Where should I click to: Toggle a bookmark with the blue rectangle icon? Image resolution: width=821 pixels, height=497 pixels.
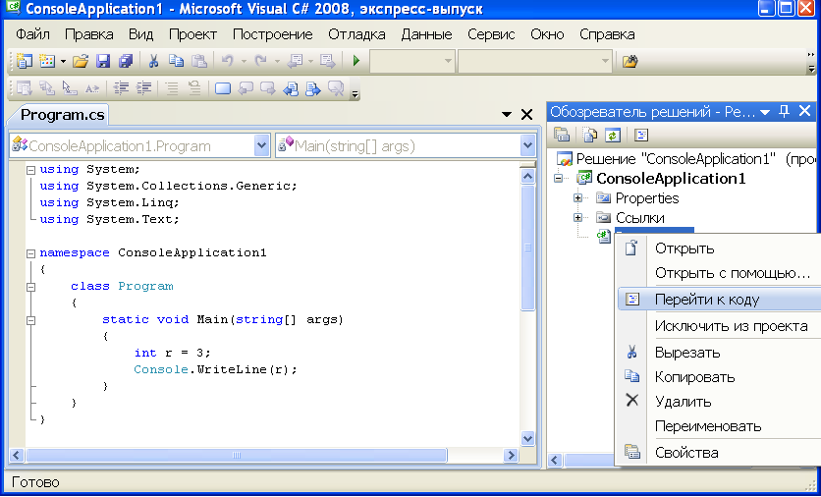point(223,88)
